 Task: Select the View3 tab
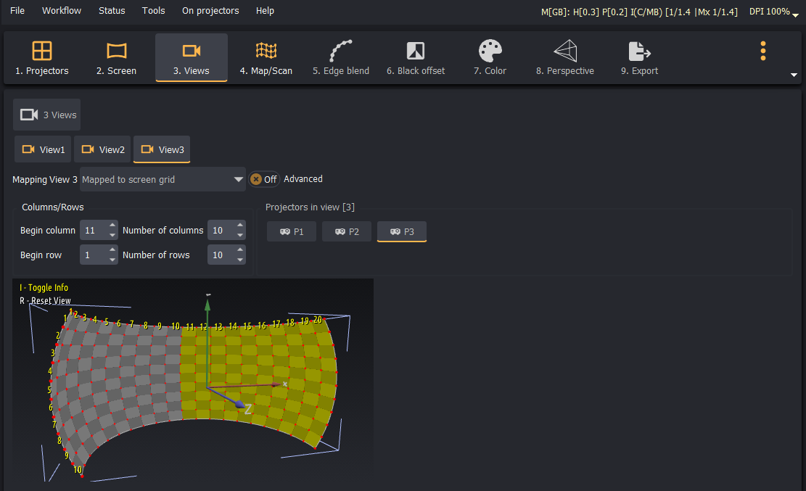pyautogui.click(x=162, y=149)
